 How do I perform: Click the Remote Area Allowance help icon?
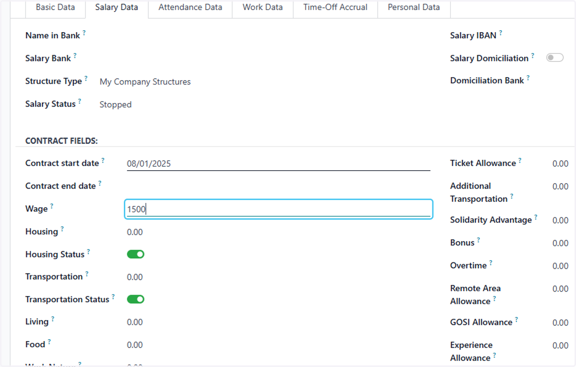494,298
